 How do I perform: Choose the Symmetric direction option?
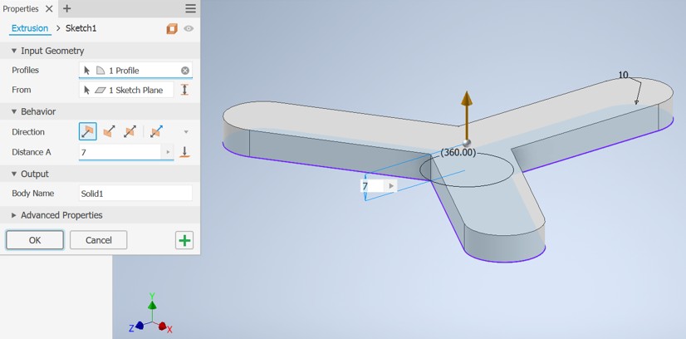click(x=130, y=131)
